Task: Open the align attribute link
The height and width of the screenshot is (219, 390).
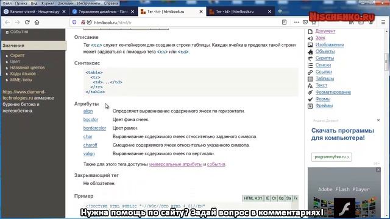Action: pos(88,111)
